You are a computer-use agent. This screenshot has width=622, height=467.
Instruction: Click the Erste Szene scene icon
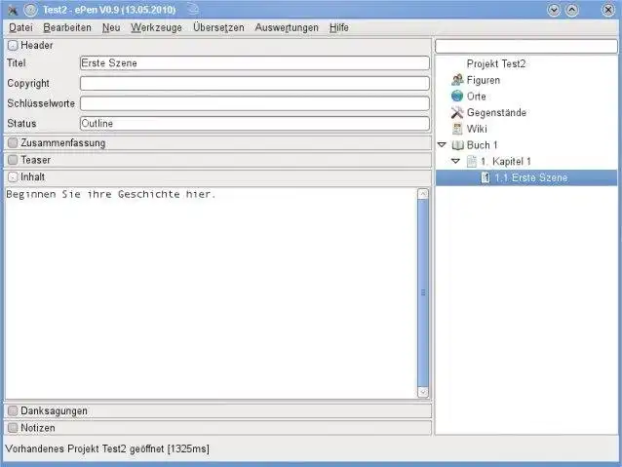click(x=486, y=177)
